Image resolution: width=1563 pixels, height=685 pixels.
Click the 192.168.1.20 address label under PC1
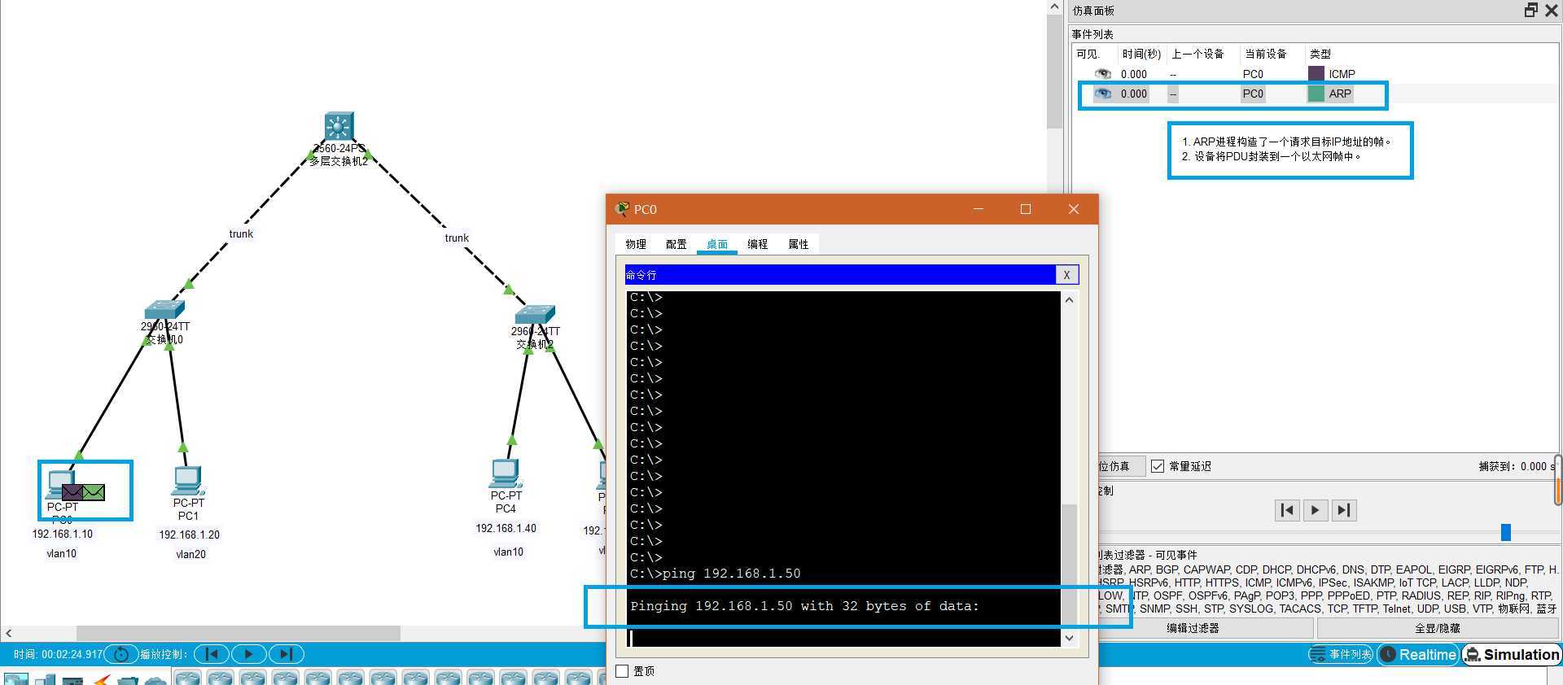pyautogui.click(x=190, y=534)
